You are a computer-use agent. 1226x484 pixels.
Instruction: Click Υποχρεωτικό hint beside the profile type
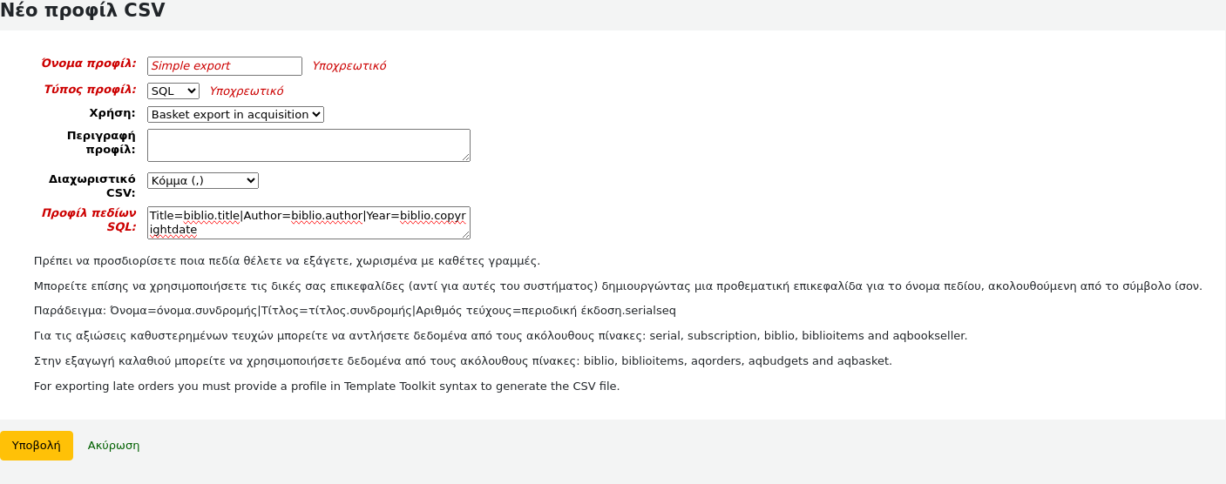pos(246,91)
